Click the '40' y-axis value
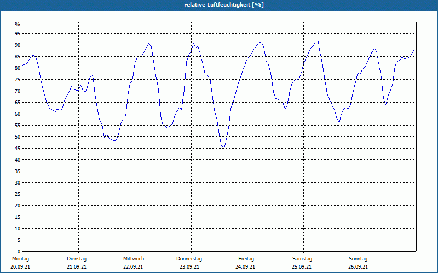This screenshot has height=273, width=438. 18,160
